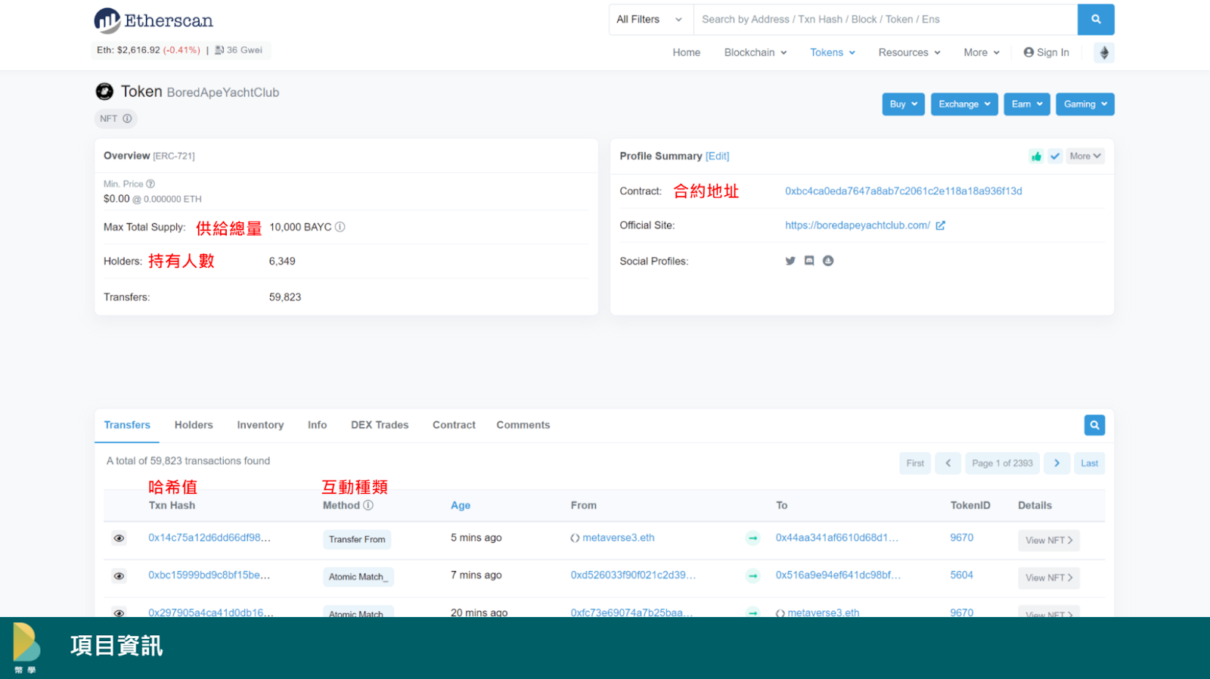1210x679 pixels.
Task: Click the transfers table search icon
Action: [x=1094, y=425]
